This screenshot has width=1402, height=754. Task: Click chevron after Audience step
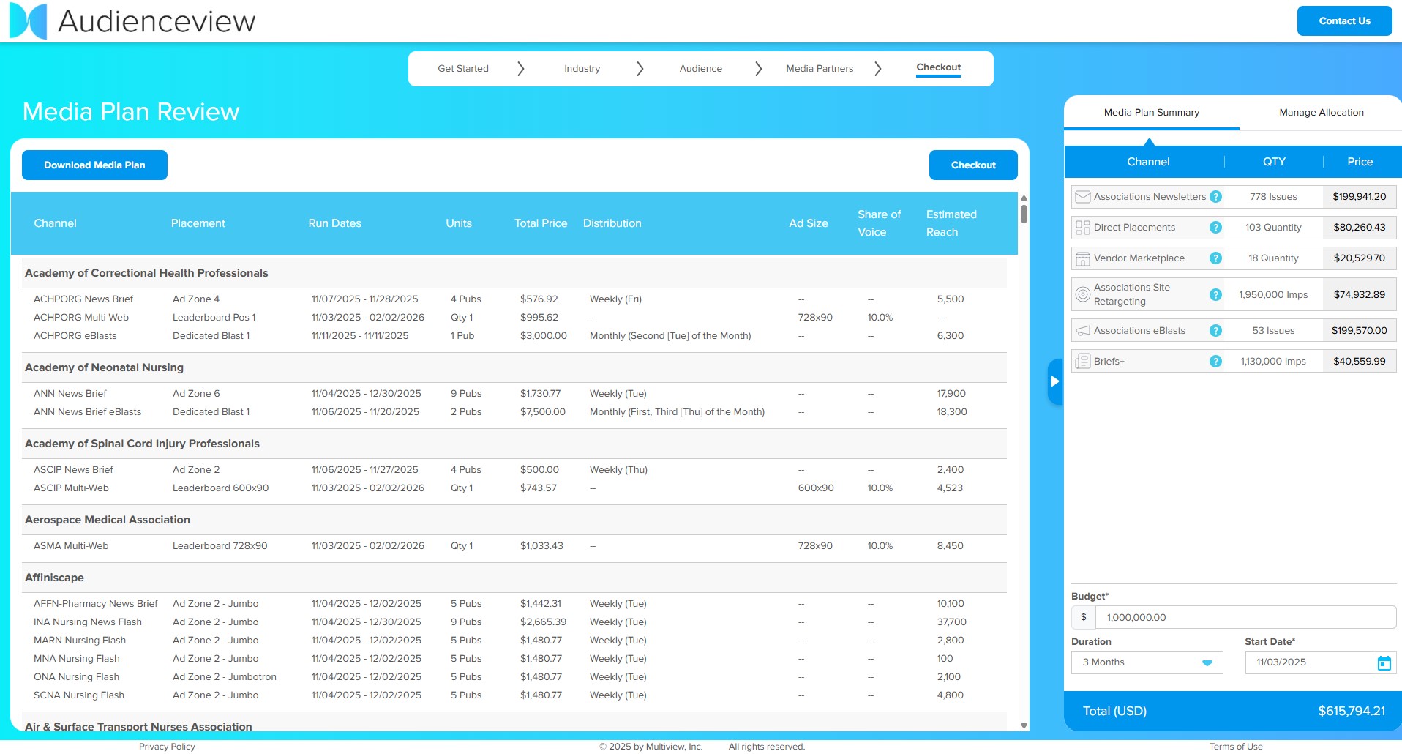(758, 69)
